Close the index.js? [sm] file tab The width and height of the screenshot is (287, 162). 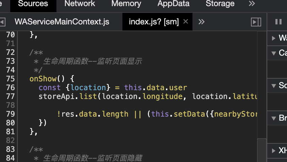pyautogui.click(x=186, y=22)
